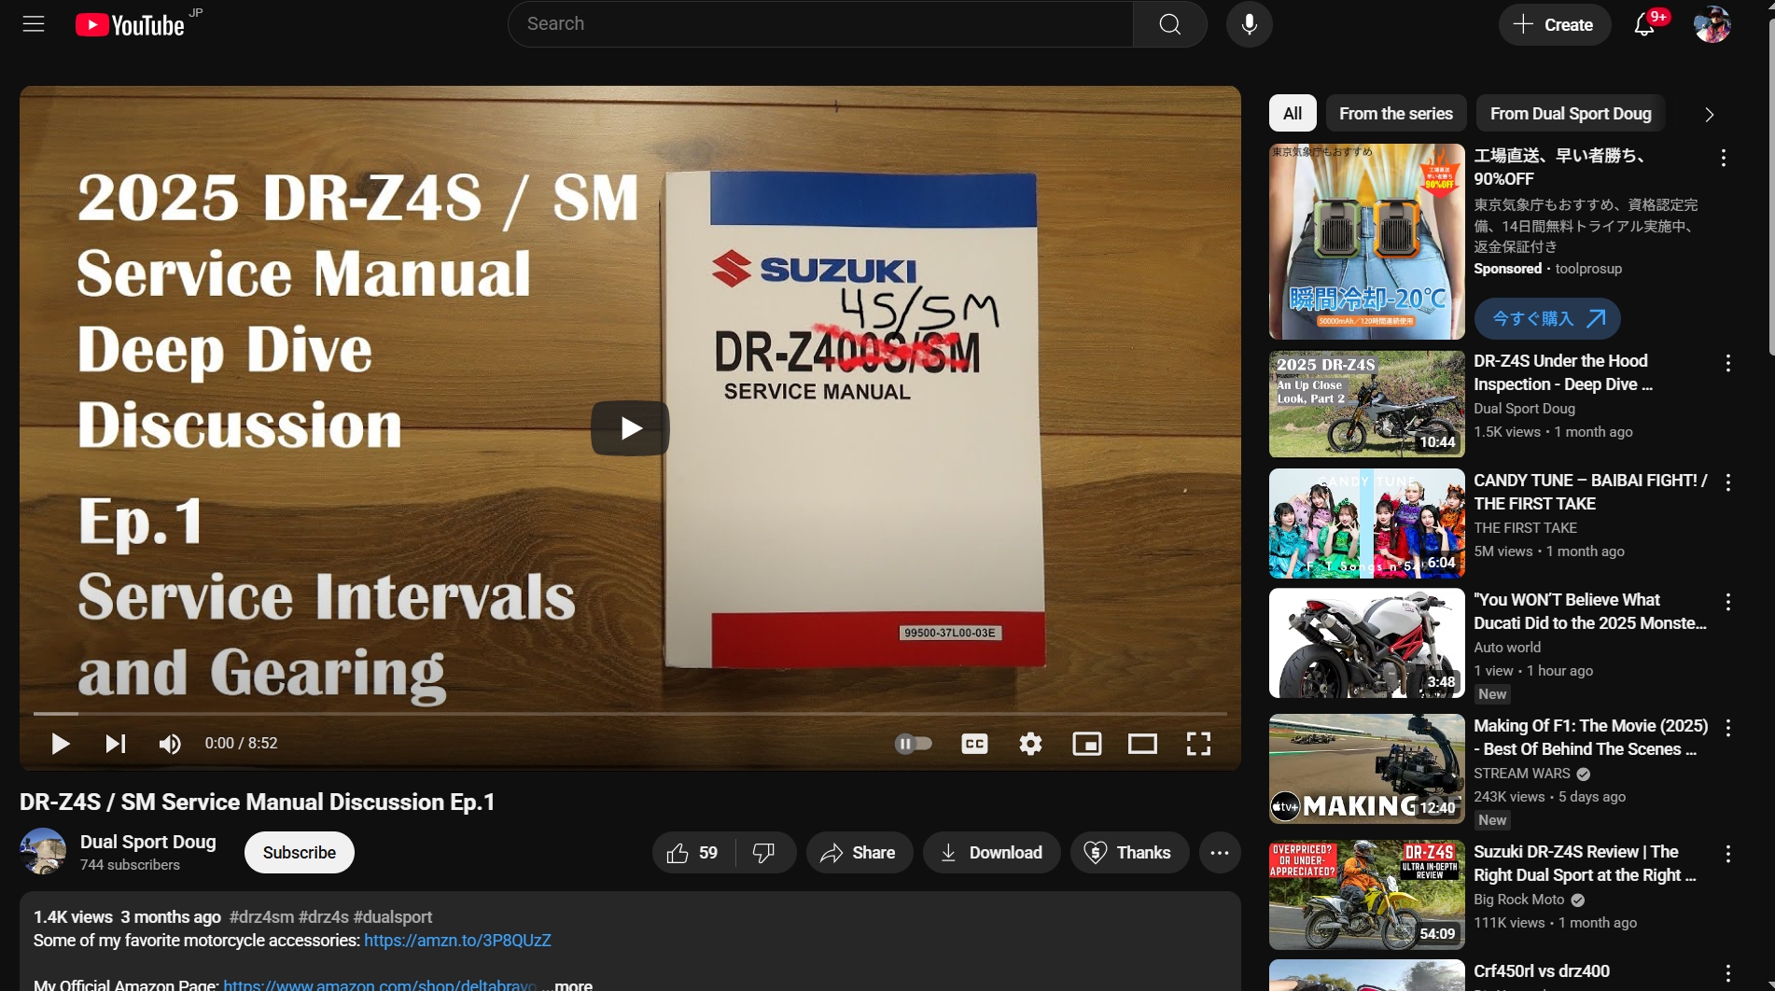Open options for CANDY TUNE video

point(1728,483)
